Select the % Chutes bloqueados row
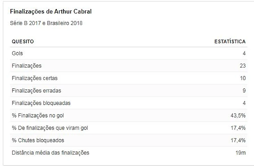This screenshot has width=254, height=166. pyautogui.click(x=38, y=140)
